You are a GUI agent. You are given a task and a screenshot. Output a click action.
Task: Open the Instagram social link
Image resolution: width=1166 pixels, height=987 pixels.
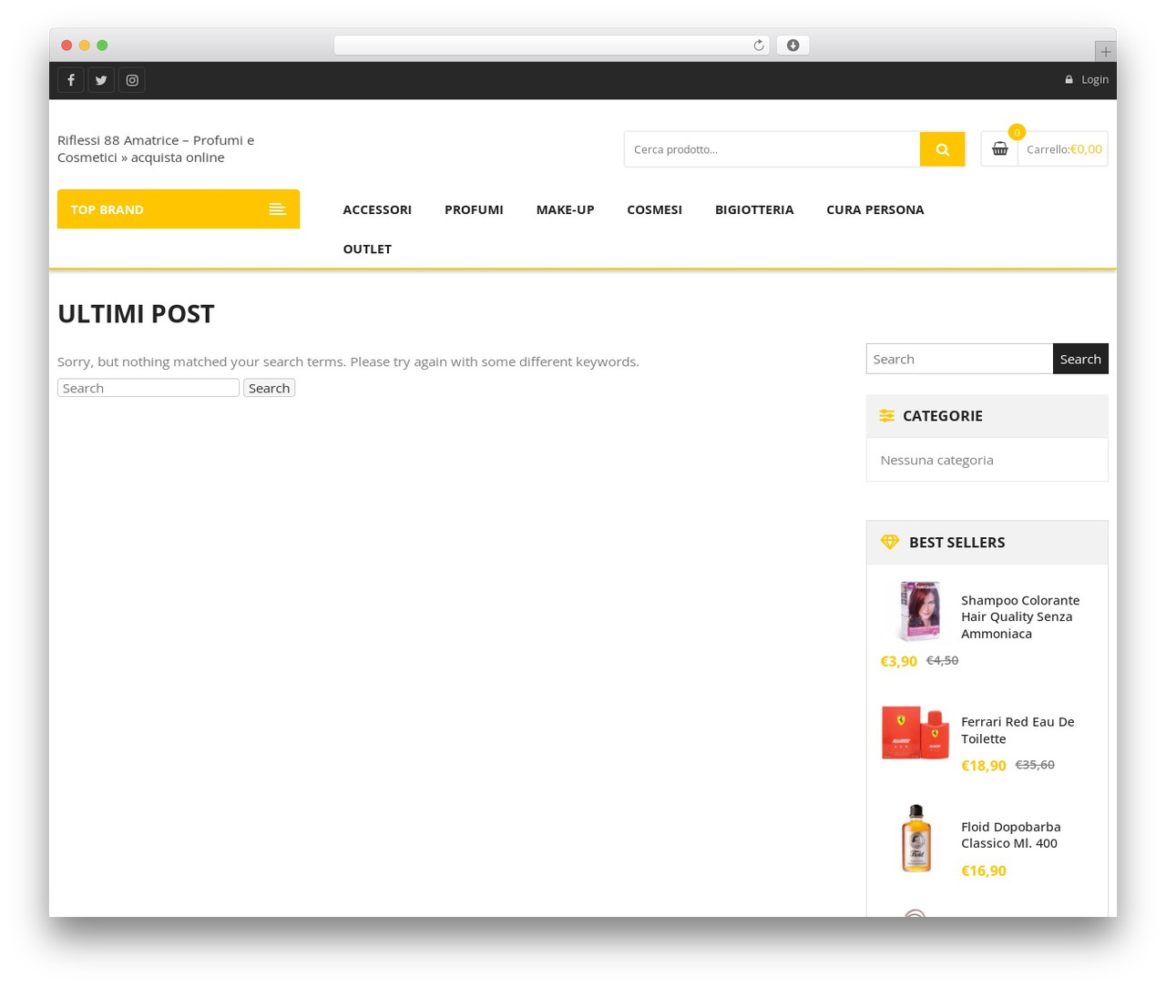(132, 80)
